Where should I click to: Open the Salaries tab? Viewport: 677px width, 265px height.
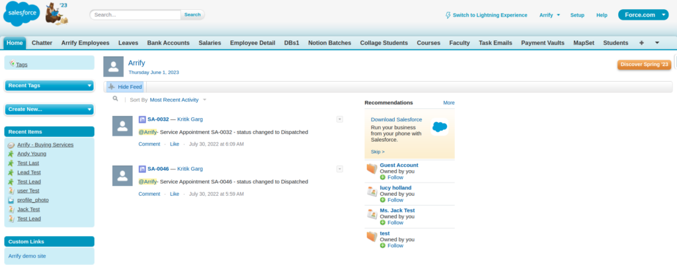[210, 43]
